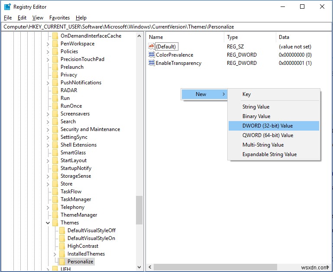Click the DefaultVisualStyleOff folder icon
Screen dimensions: 333x272
click(62, 230)
